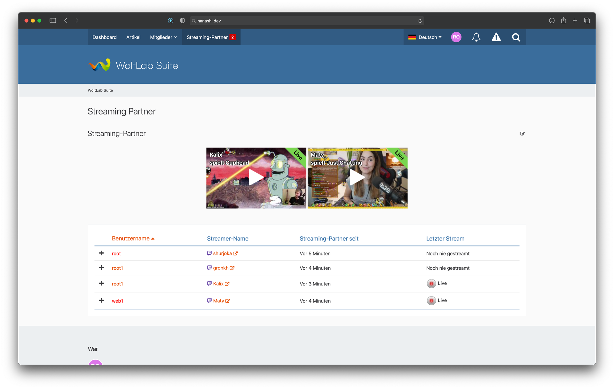The height and width of the screenshot is (389, 614).
Task: Open the search magnifier icon
Action: pyautogui.click(x=516, y=37)
